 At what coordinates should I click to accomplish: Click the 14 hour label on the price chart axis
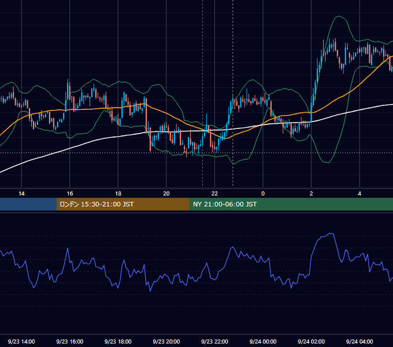pyautogui.click(x=21, y=194)
